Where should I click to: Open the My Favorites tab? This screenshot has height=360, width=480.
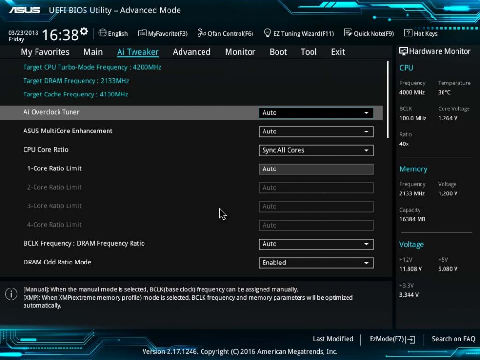45,52
